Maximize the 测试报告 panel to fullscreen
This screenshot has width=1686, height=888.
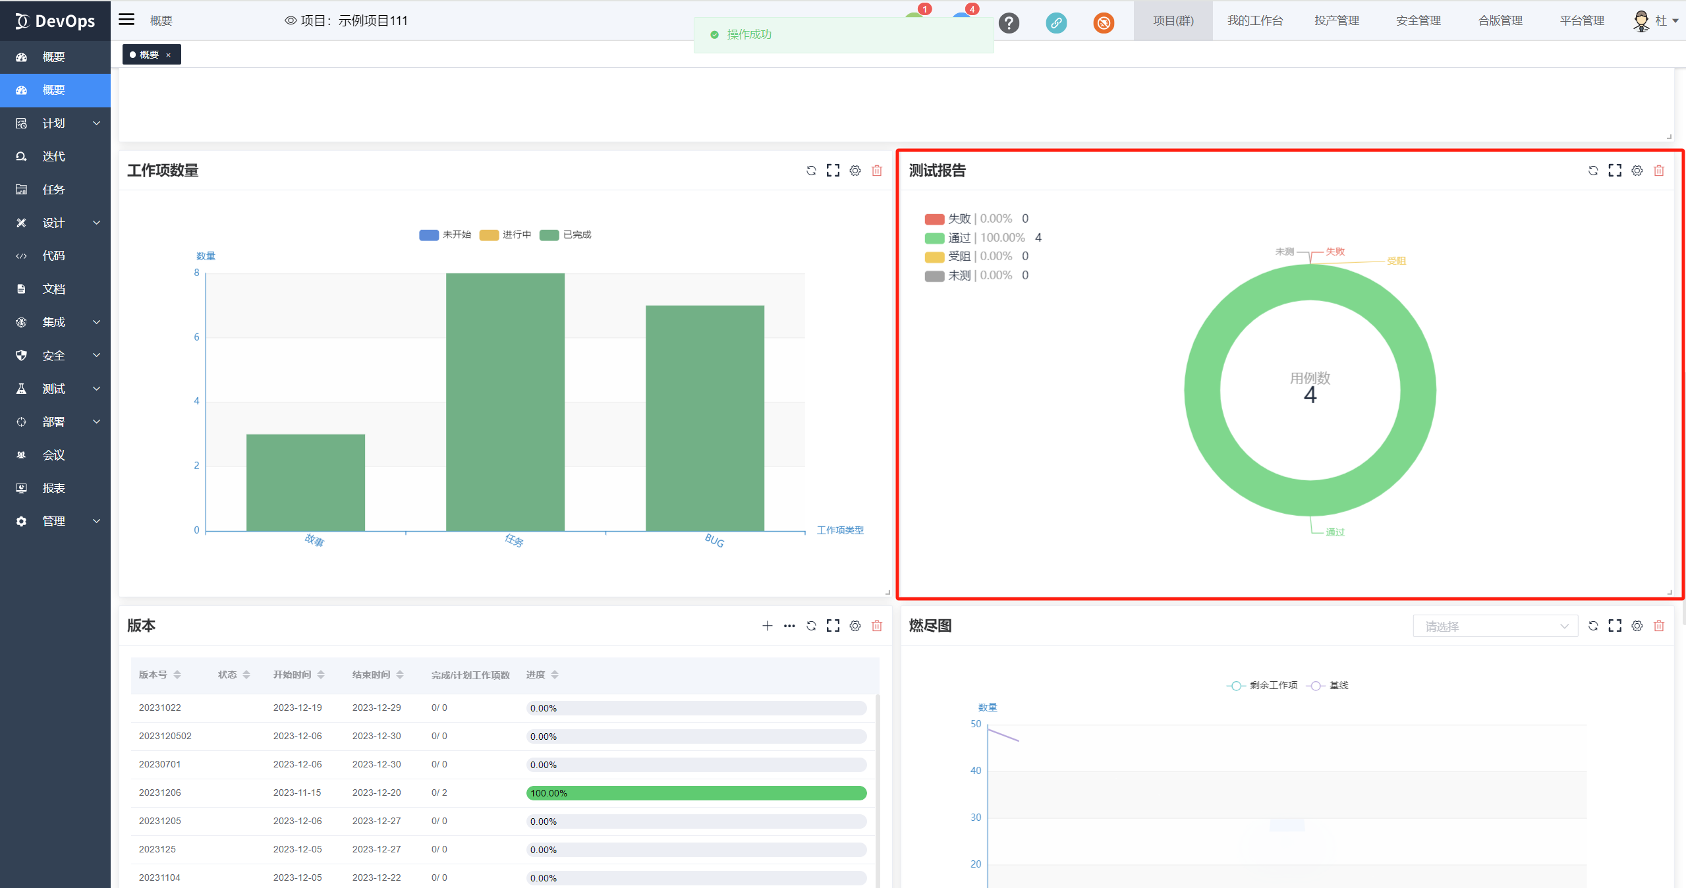(1615, 171)
